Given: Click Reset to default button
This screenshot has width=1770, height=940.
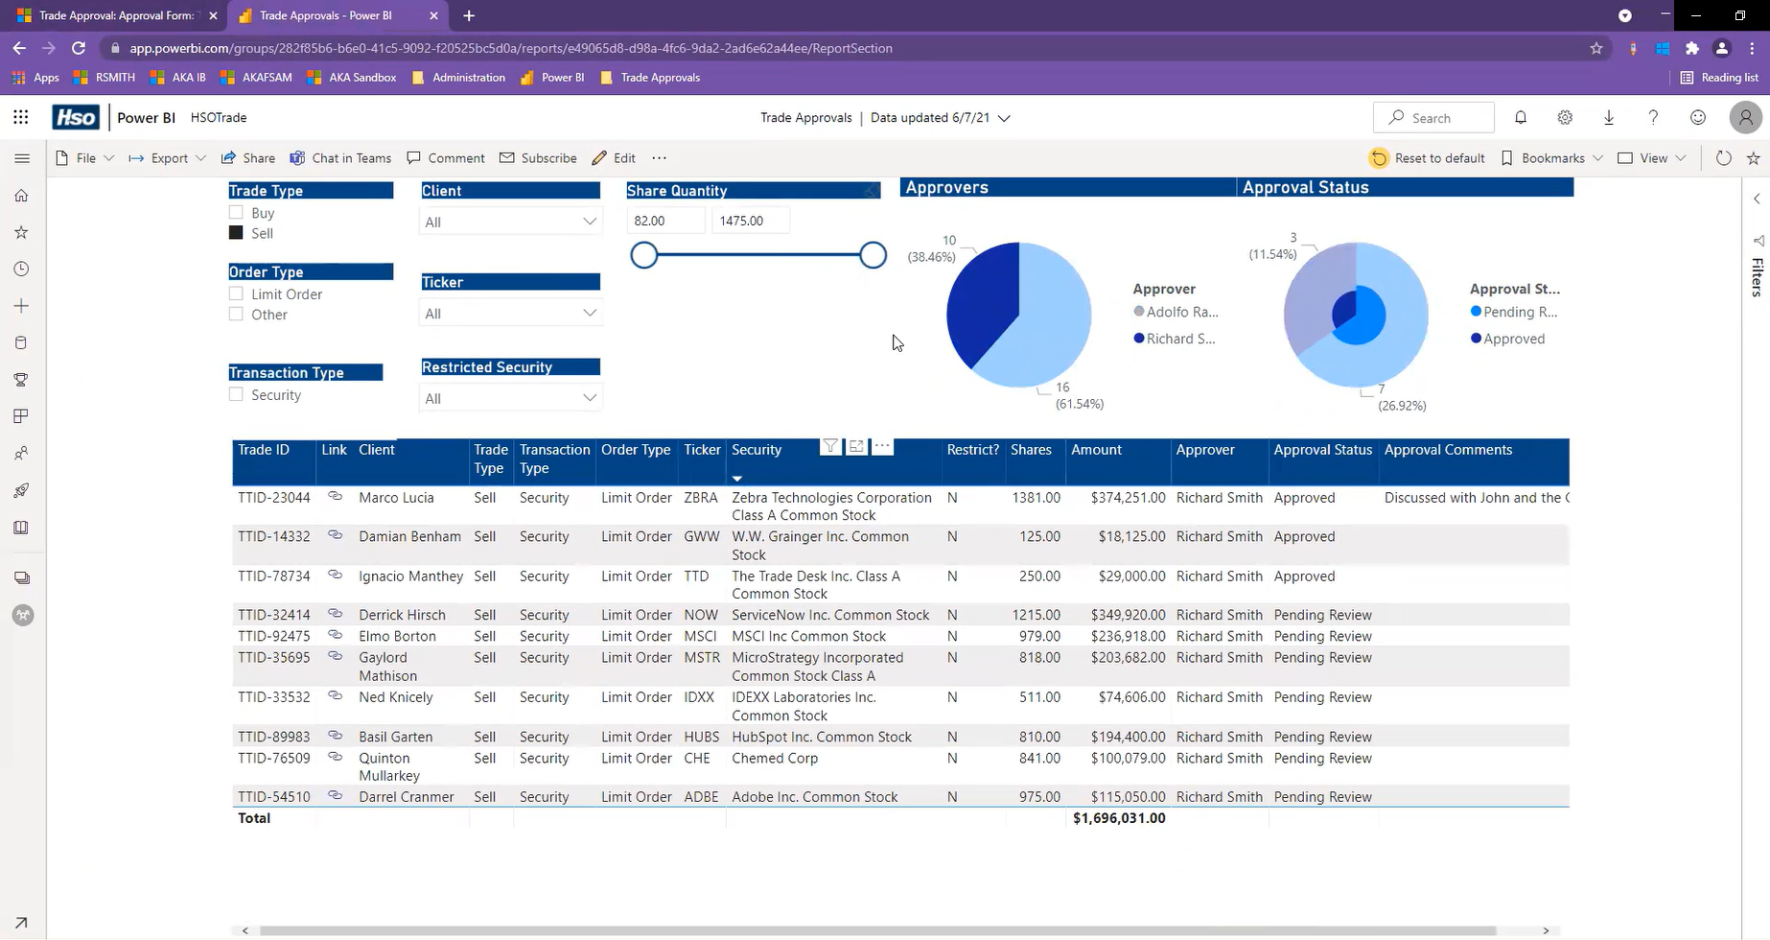Looking at the screenshot, I should [x=1427, y=158].
